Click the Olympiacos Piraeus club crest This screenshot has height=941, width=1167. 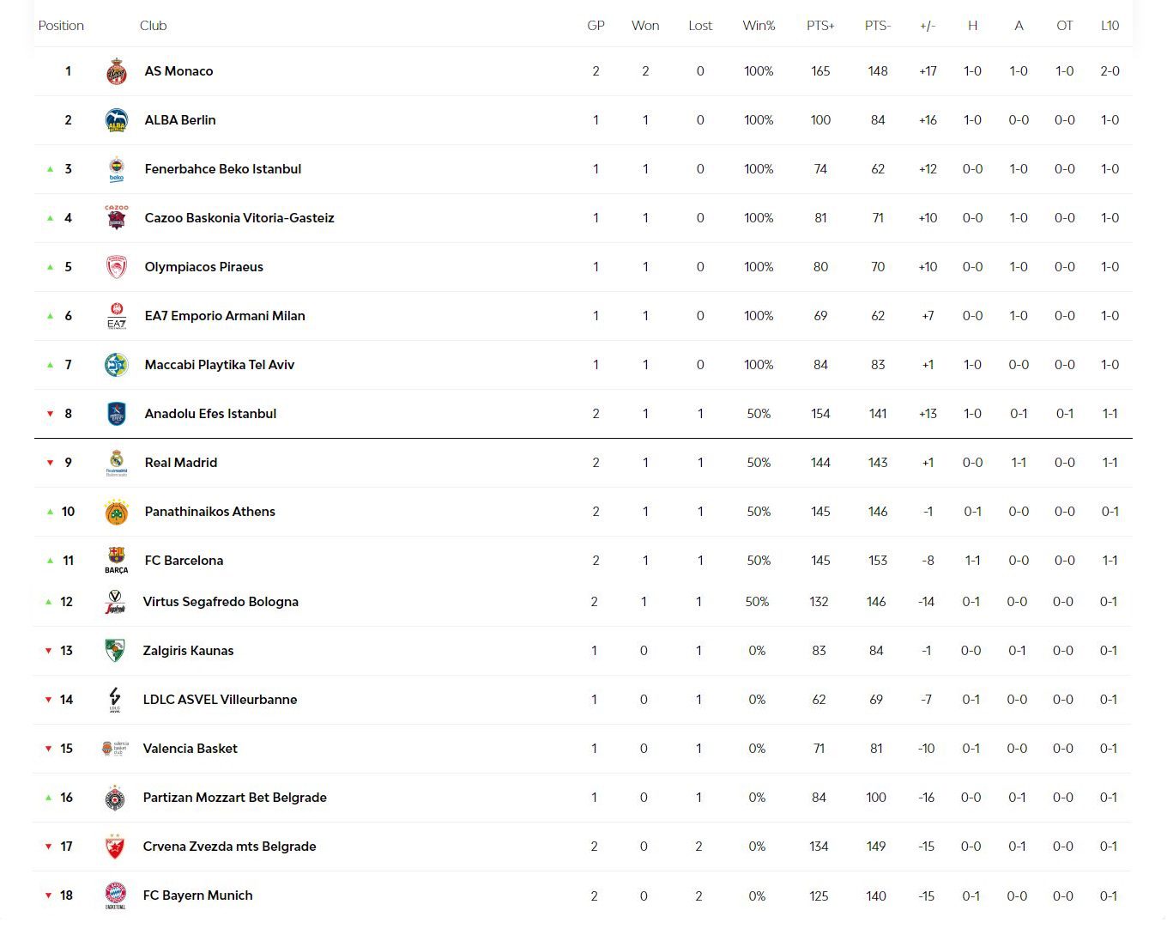(x=117, y=268)
